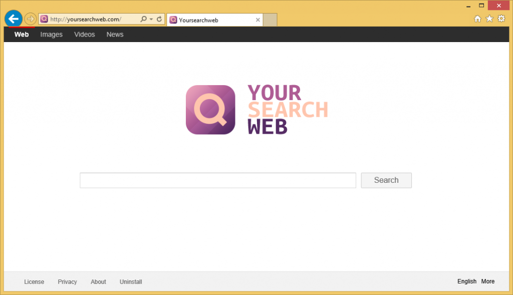The height and width of the screenshot is (295, 513).
Task: Open the Privacy footer link
Action: [x=68, y=281]
